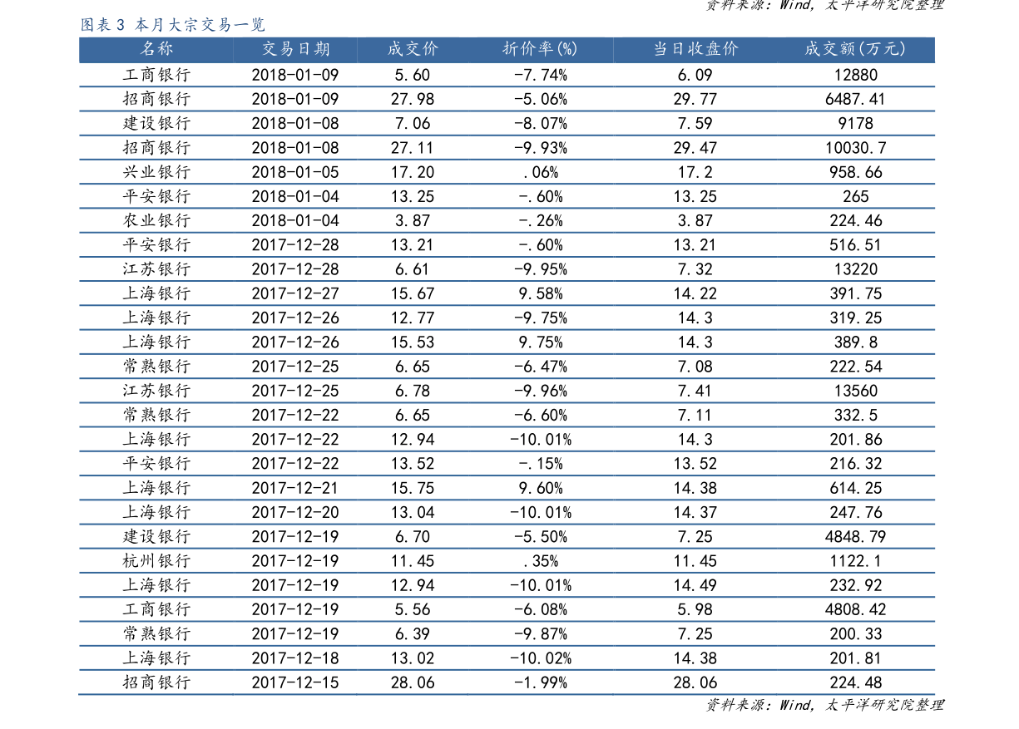Select the amount 224.46 cell

click(x=855, y=220)
